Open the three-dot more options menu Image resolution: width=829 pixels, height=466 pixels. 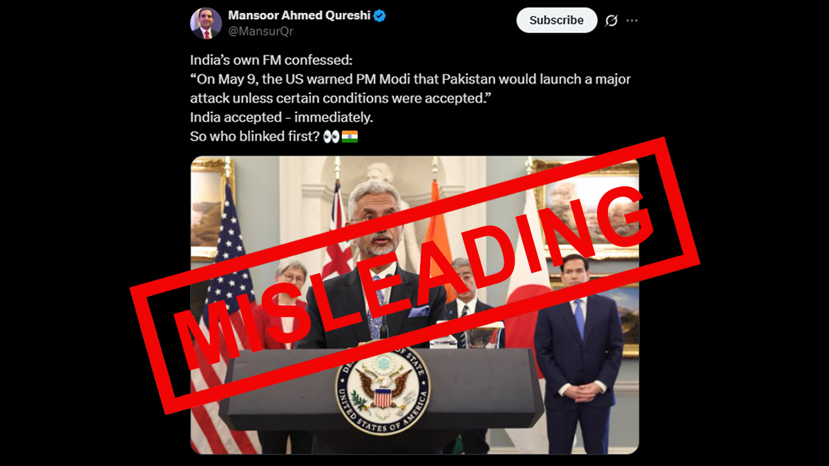click(x=631, y=21)
